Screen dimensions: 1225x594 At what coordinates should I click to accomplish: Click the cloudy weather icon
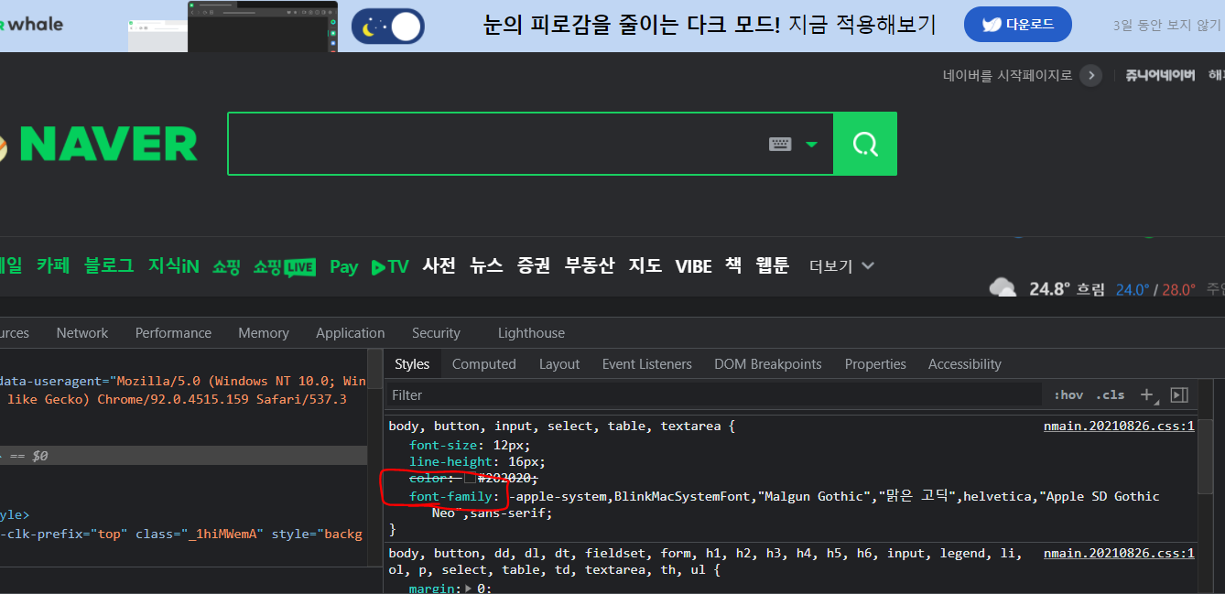coord(1003,288)
